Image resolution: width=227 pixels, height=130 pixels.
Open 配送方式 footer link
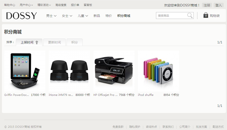[218, 127]
